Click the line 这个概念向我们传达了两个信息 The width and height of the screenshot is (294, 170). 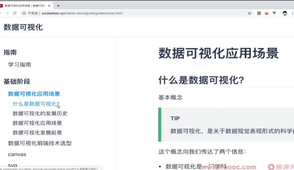pos(202,151)
